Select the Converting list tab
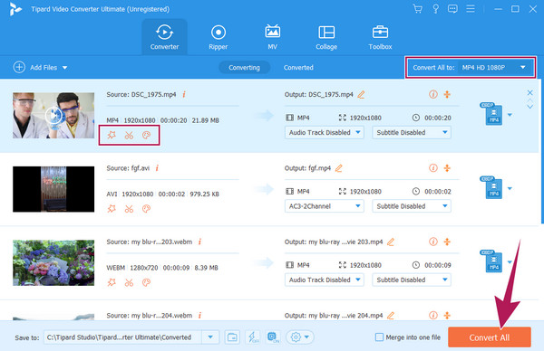The height and width of the screenshot is (351, 544). pyautogui.click(x=244, y=68)
